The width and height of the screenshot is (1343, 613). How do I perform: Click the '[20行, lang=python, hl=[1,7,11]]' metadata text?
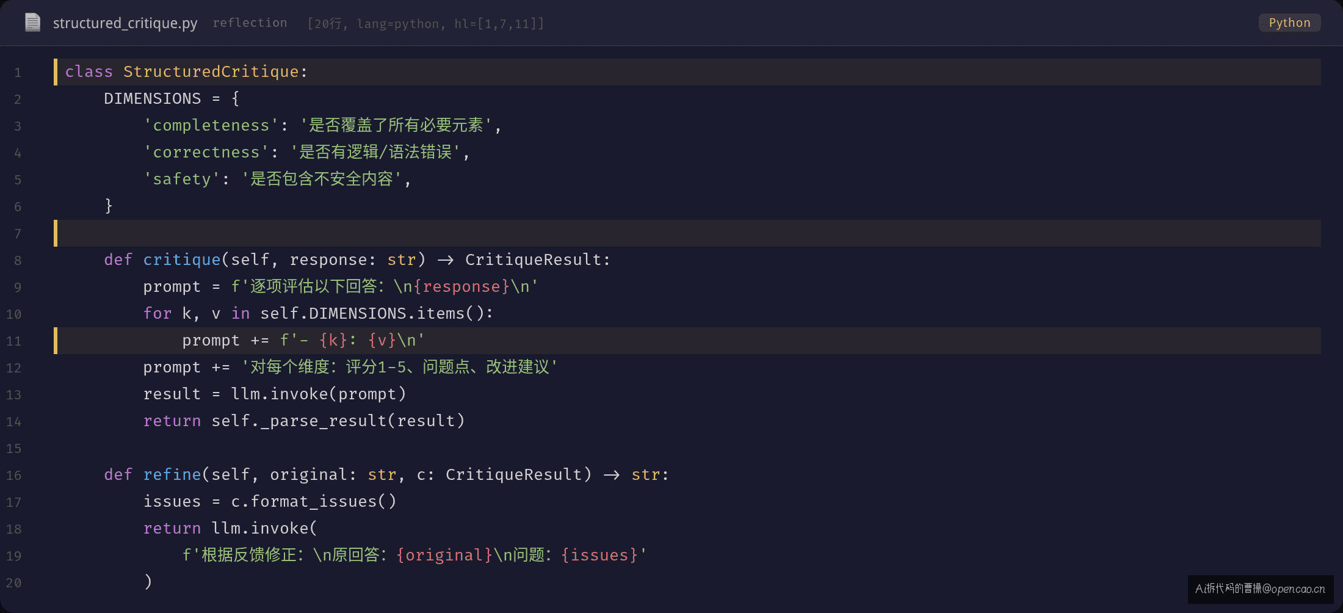425,23
